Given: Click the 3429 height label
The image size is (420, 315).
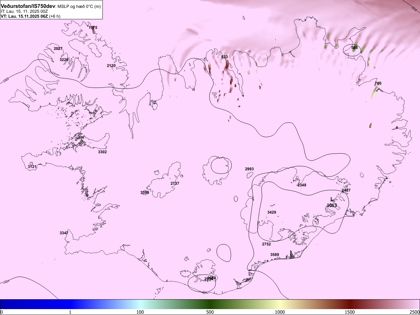Looking at the screenshot, I should coord(272,212).
